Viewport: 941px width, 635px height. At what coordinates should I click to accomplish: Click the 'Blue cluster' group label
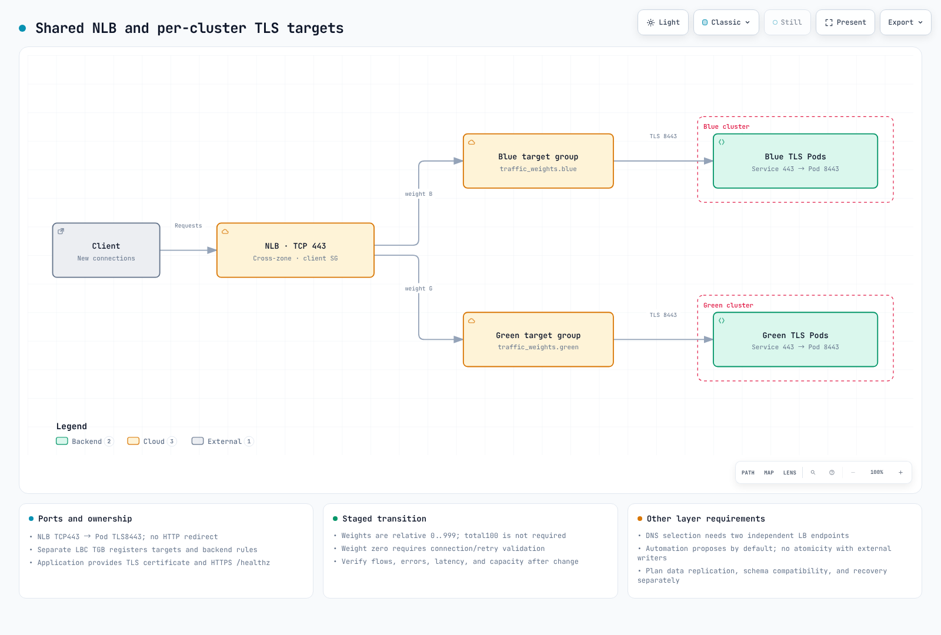tap(726, 126)
